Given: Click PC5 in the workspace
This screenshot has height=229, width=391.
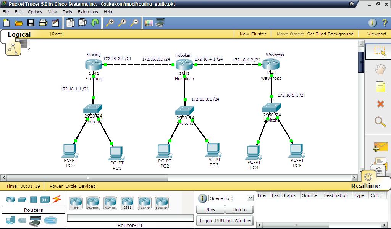Looking at the screenshot, I should point(297,150).
